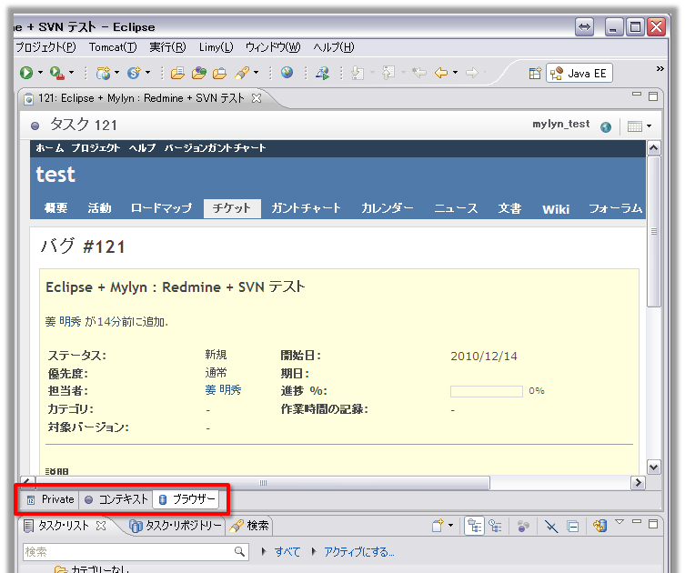
Task: Click the browser vertical scrollbar thumb
Action: (x=653, y=231)
